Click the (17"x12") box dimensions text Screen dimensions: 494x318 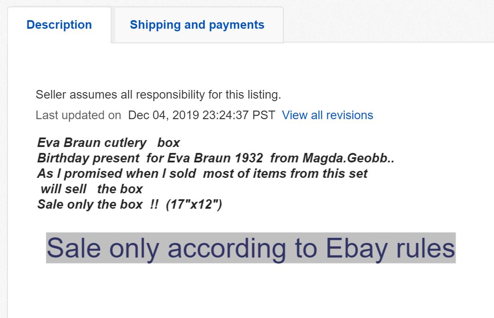point(194,204)
